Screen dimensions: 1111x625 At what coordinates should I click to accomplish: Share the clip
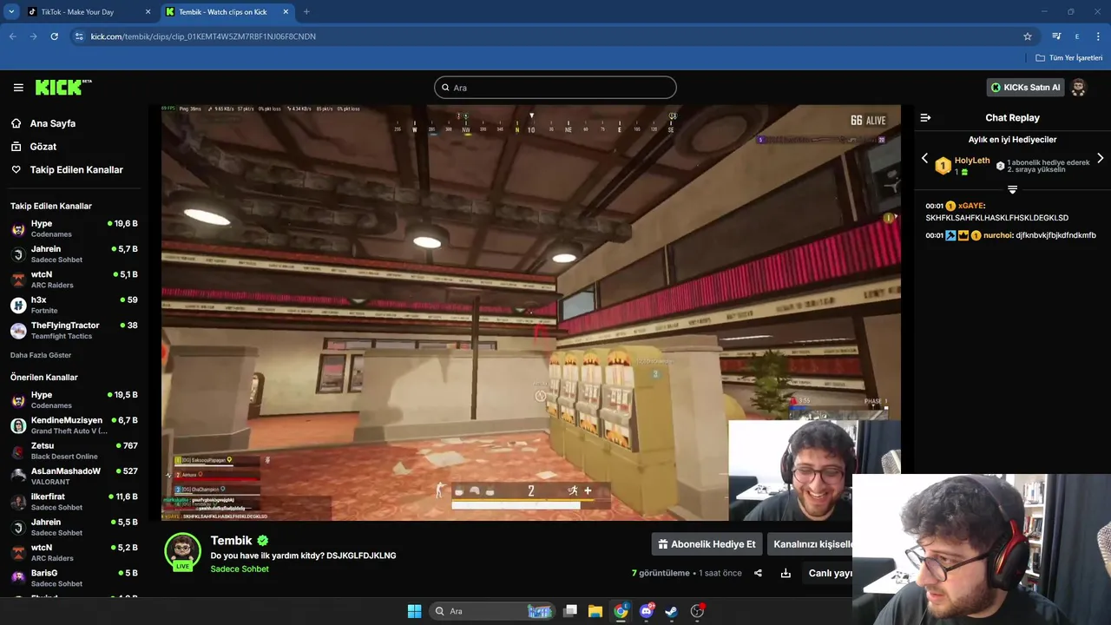[x=758, y=573]
